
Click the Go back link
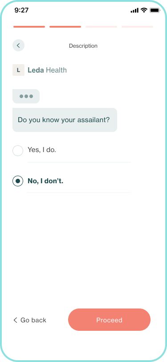[30, 320]
